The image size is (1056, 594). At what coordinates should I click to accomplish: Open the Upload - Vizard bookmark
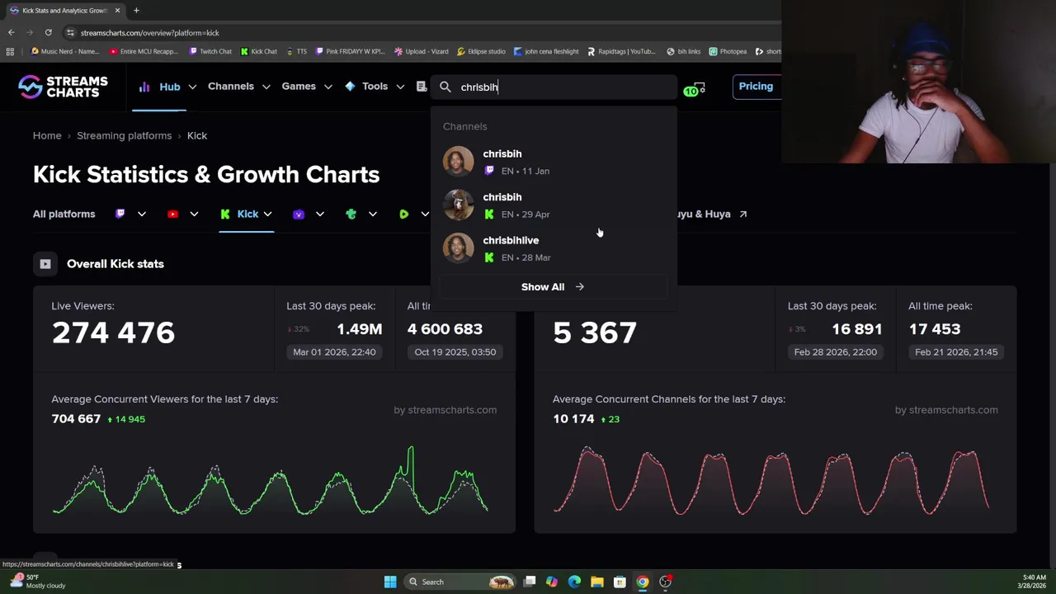pos(421,51)
